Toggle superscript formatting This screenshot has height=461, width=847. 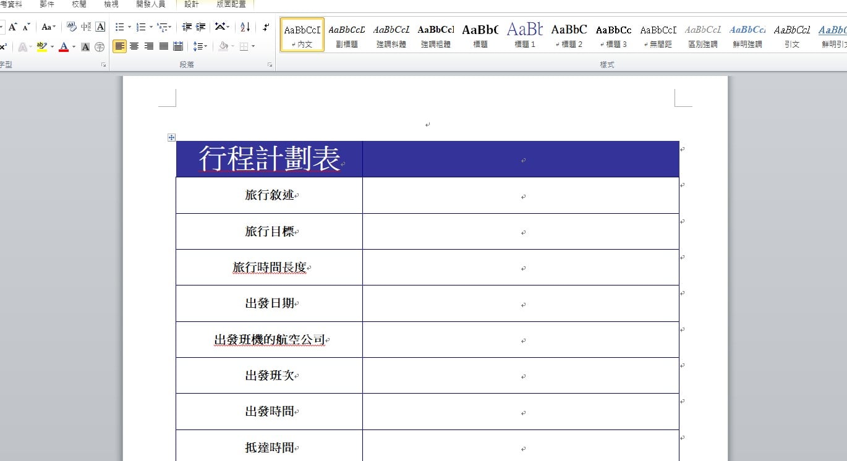[x=4, y=46]
